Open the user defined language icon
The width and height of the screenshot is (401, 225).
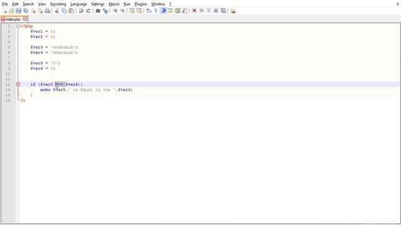click(170, 11)
